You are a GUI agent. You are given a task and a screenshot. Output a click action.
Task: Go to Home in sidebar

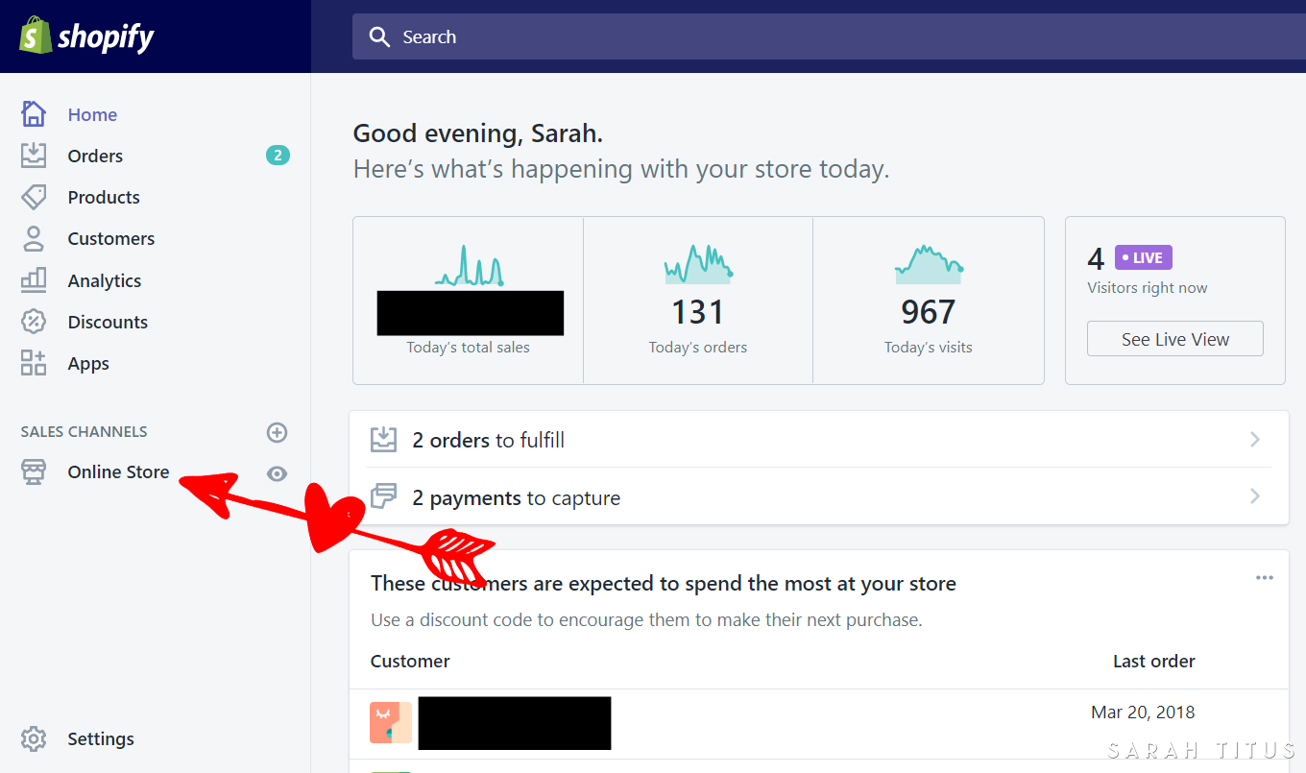[92, 114]
